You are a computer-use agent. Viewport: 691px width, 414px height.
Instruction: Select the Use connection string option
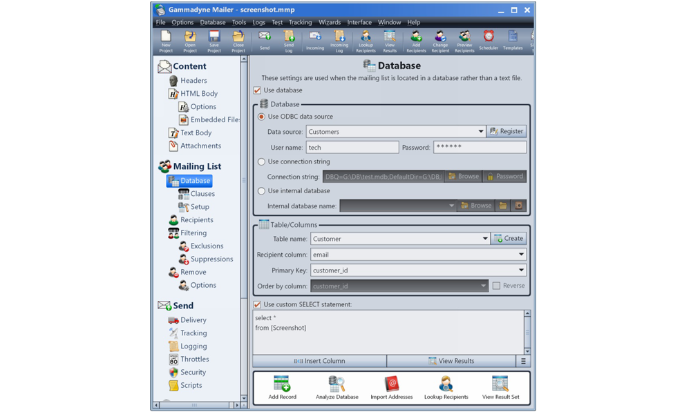[261, 162]
